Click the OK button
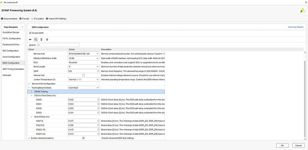 (x=282, y=146)
